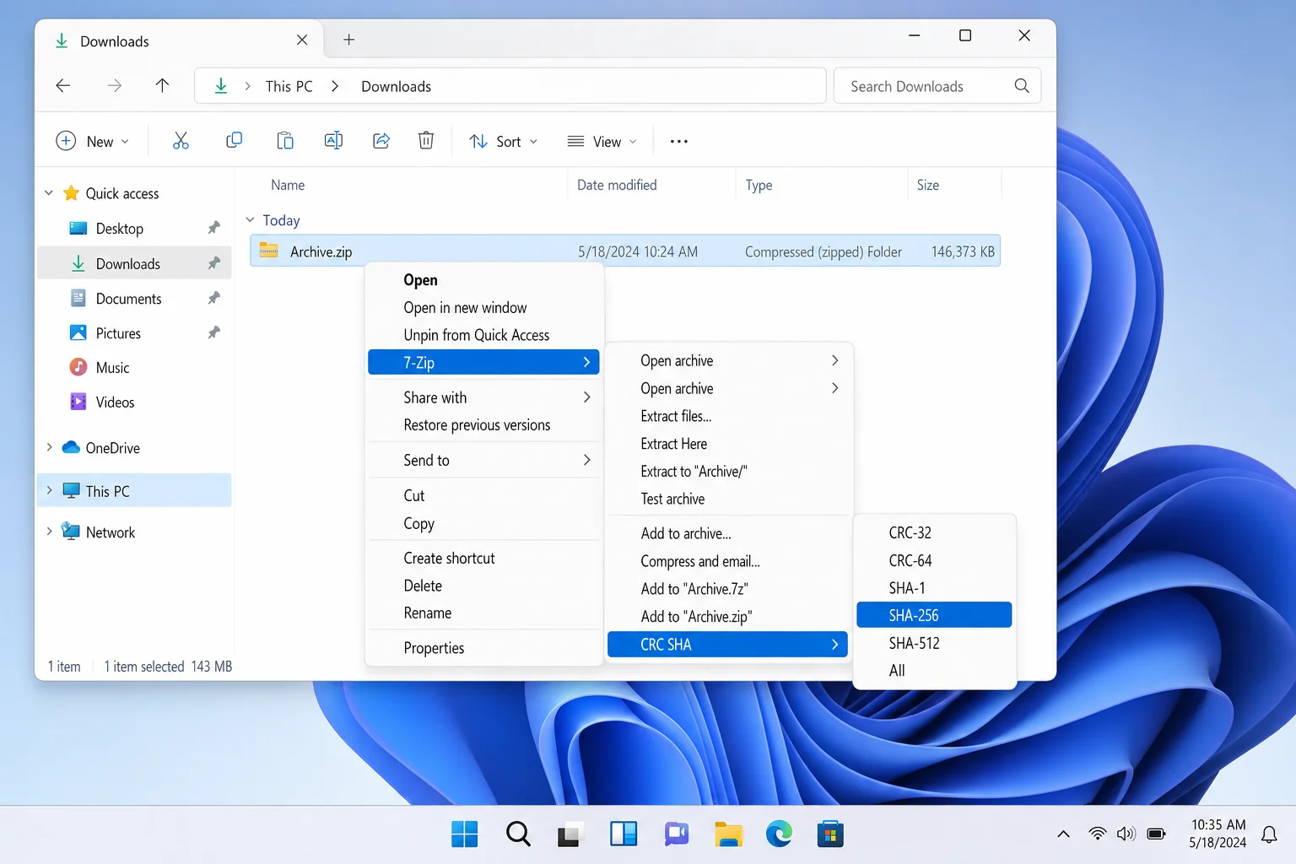This screenshot has width=1296, height=864.
Task: Open File Explorer from taskbar
Action: (728, 834)
